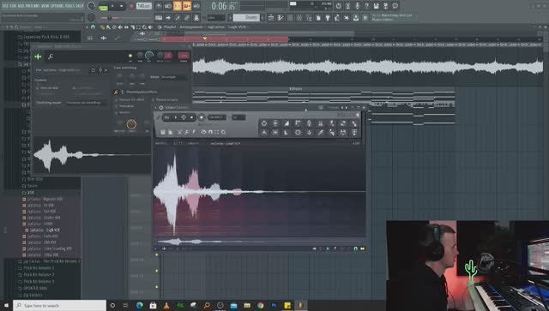Image resolution: width=549 pixels, height=311 pixels.
Task: Open Edison scissors edit menu icon
Action: pos(179,132)
